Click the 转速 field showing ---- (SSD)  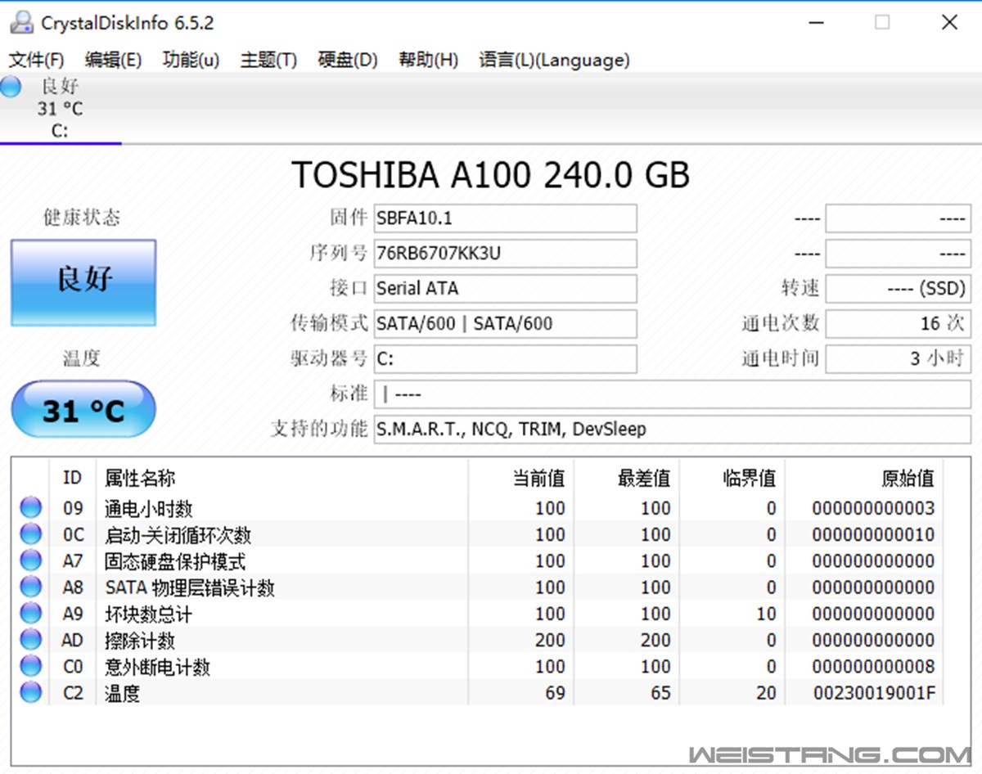tap(899, 289)
